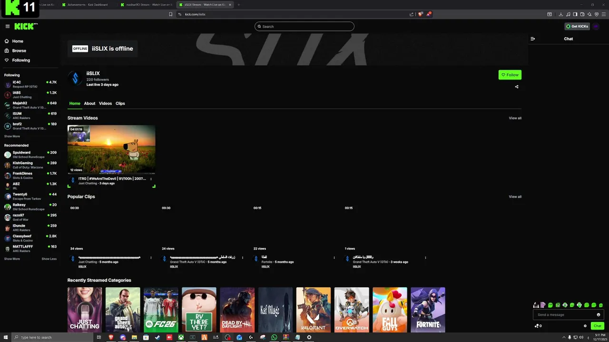Open the Just Chatting category card

coord(85,310)
